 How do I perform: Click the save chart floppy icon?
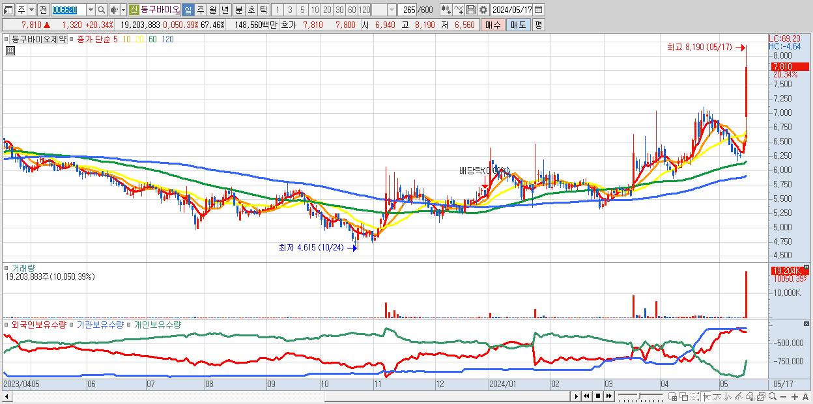pyautogui.click(x=470, y=10)
